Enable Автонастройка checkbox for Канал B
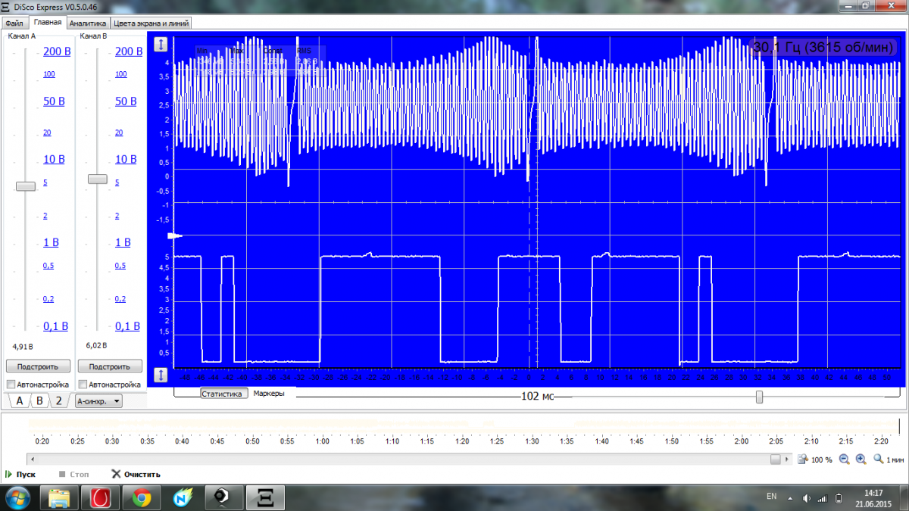This screenshot has width=909, height=511. click(x=83, y=385)
